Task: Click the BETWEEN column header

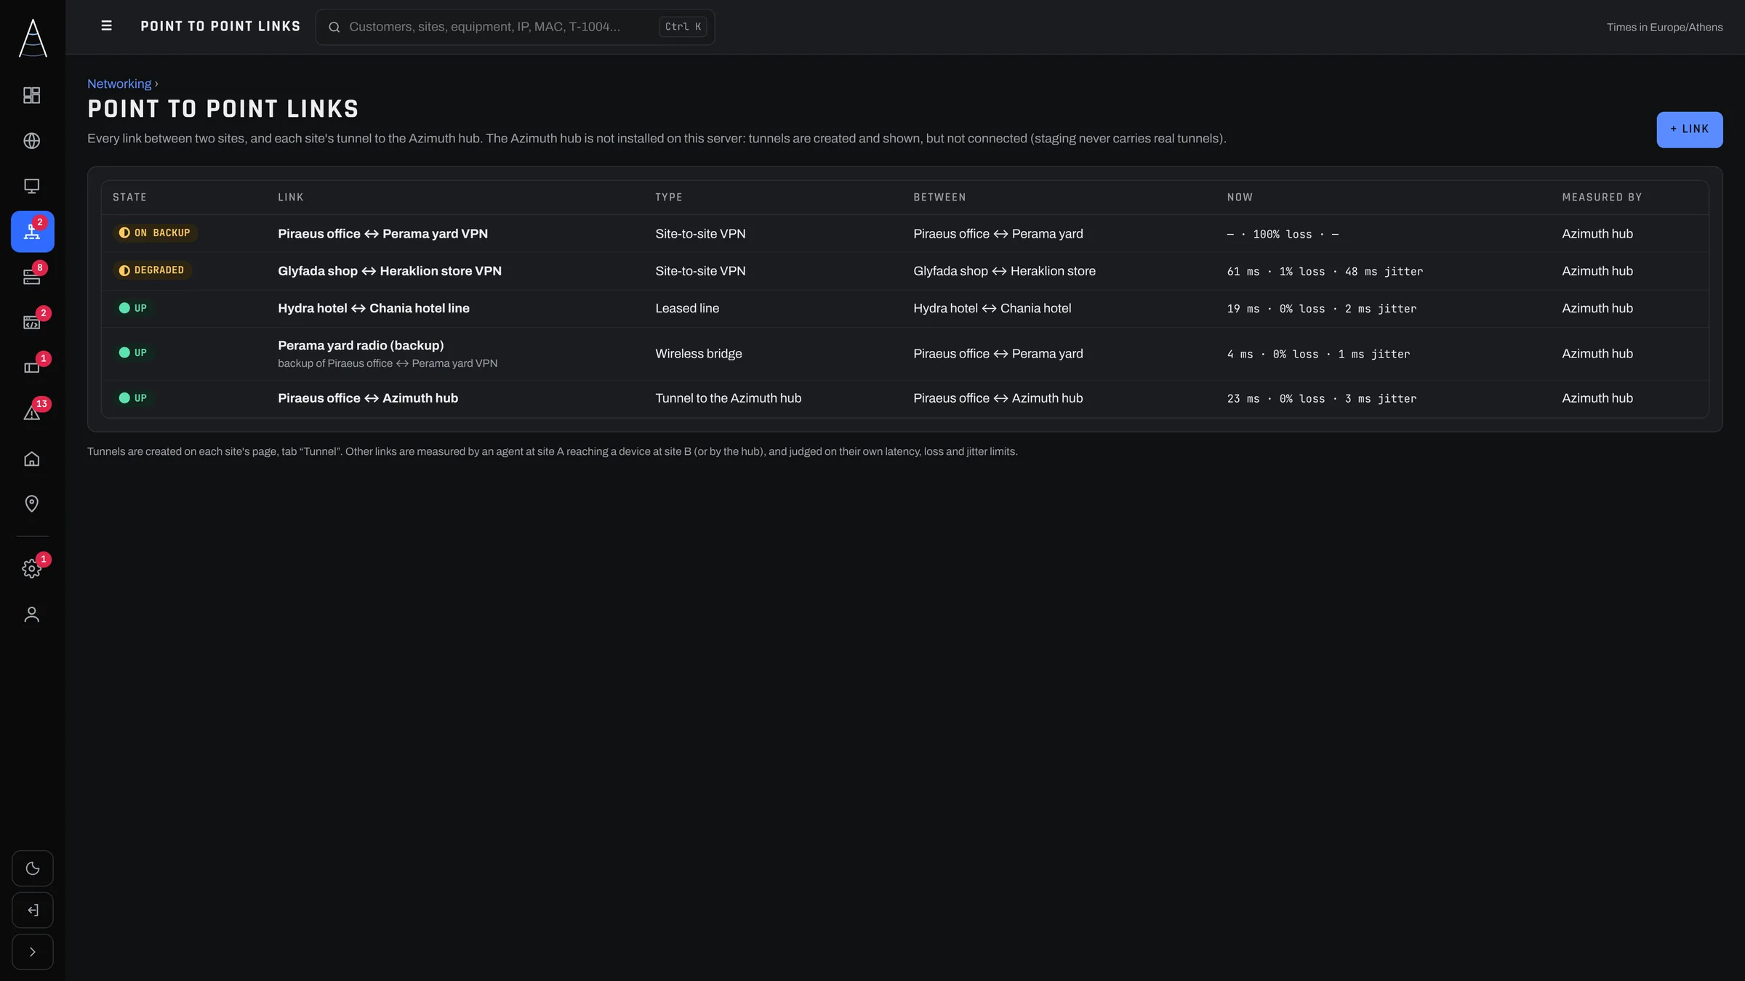Action: [939, 197]
